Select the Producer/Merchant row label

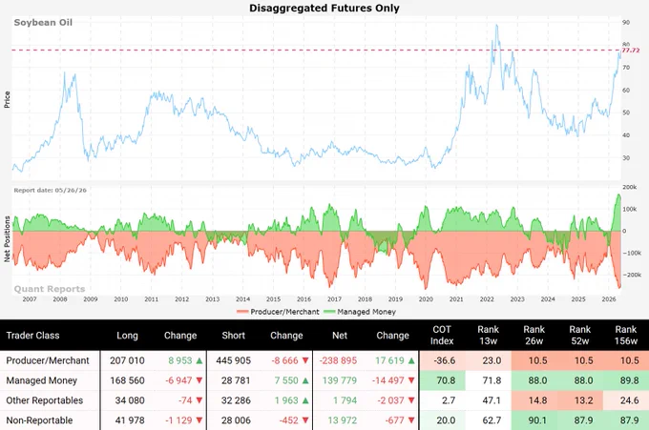pyautogui.click(x=48, y=360)
